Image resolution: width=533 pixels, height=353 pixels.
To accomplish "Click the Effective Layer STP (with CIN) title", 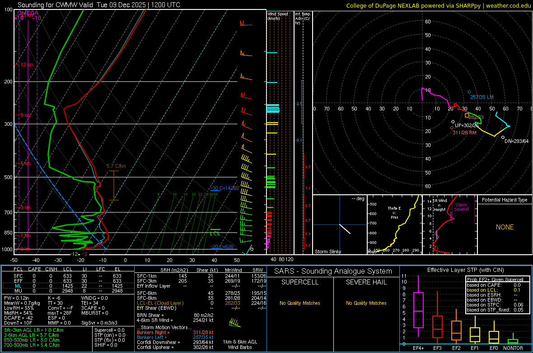I will pos(465,270).
